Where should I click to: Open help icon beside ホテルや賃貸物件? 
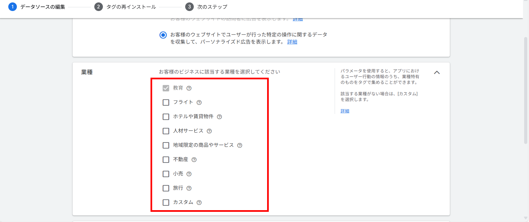[219, 117]
